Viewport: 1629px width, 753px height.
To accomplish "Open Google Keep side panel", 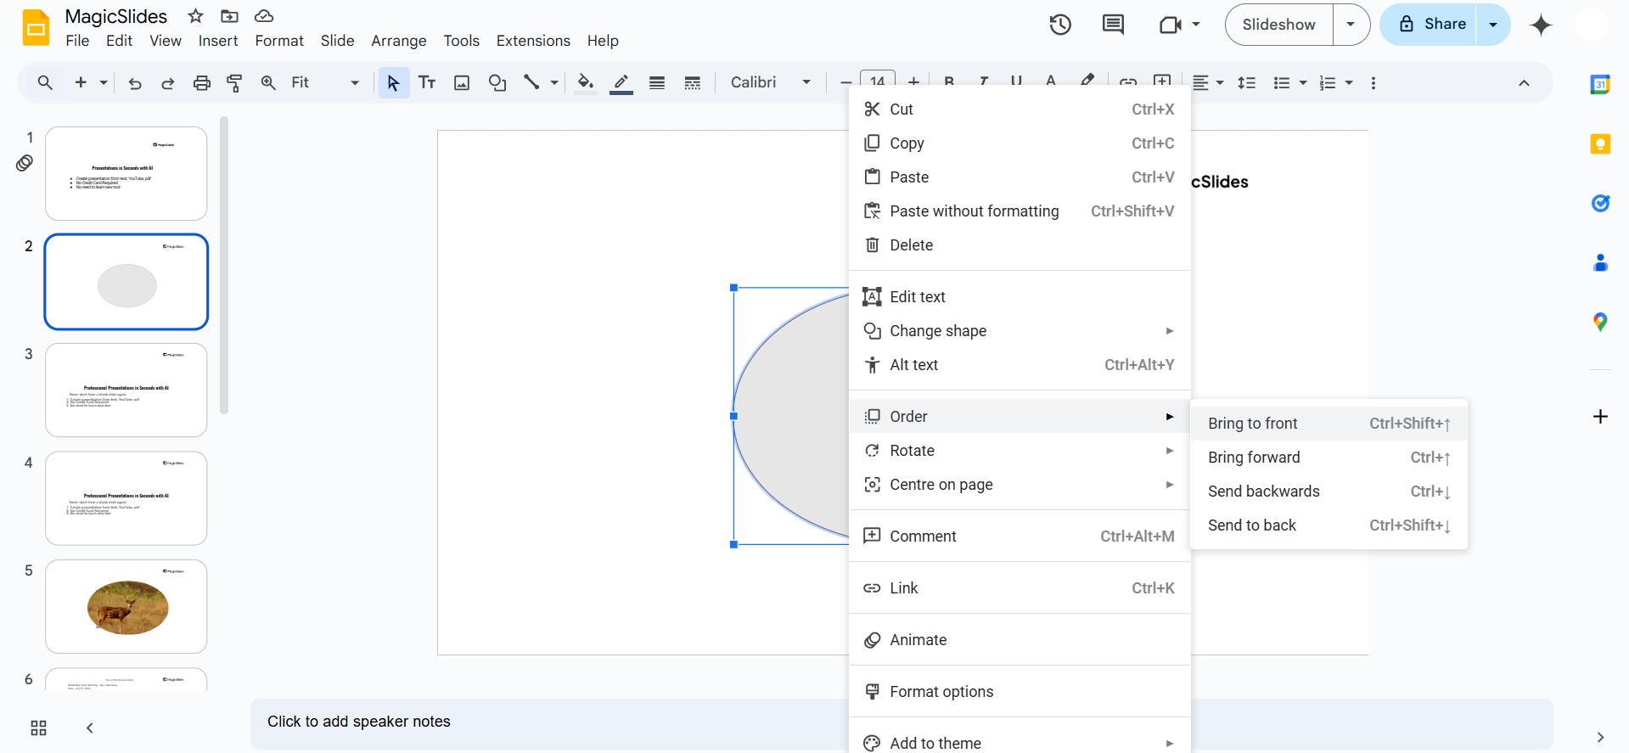I will pos(1600,143).
